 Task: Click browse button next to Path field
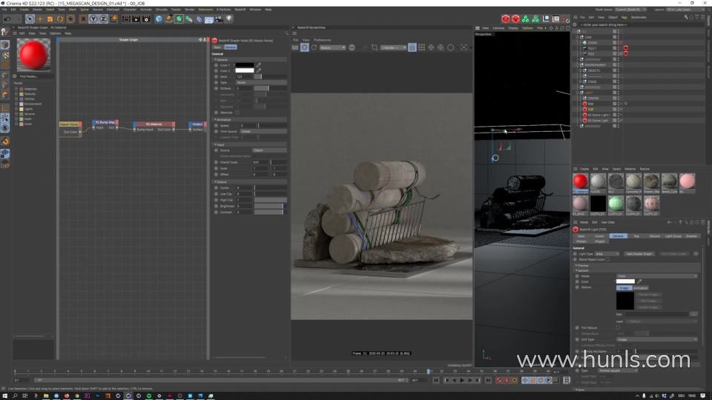(693, 314)
